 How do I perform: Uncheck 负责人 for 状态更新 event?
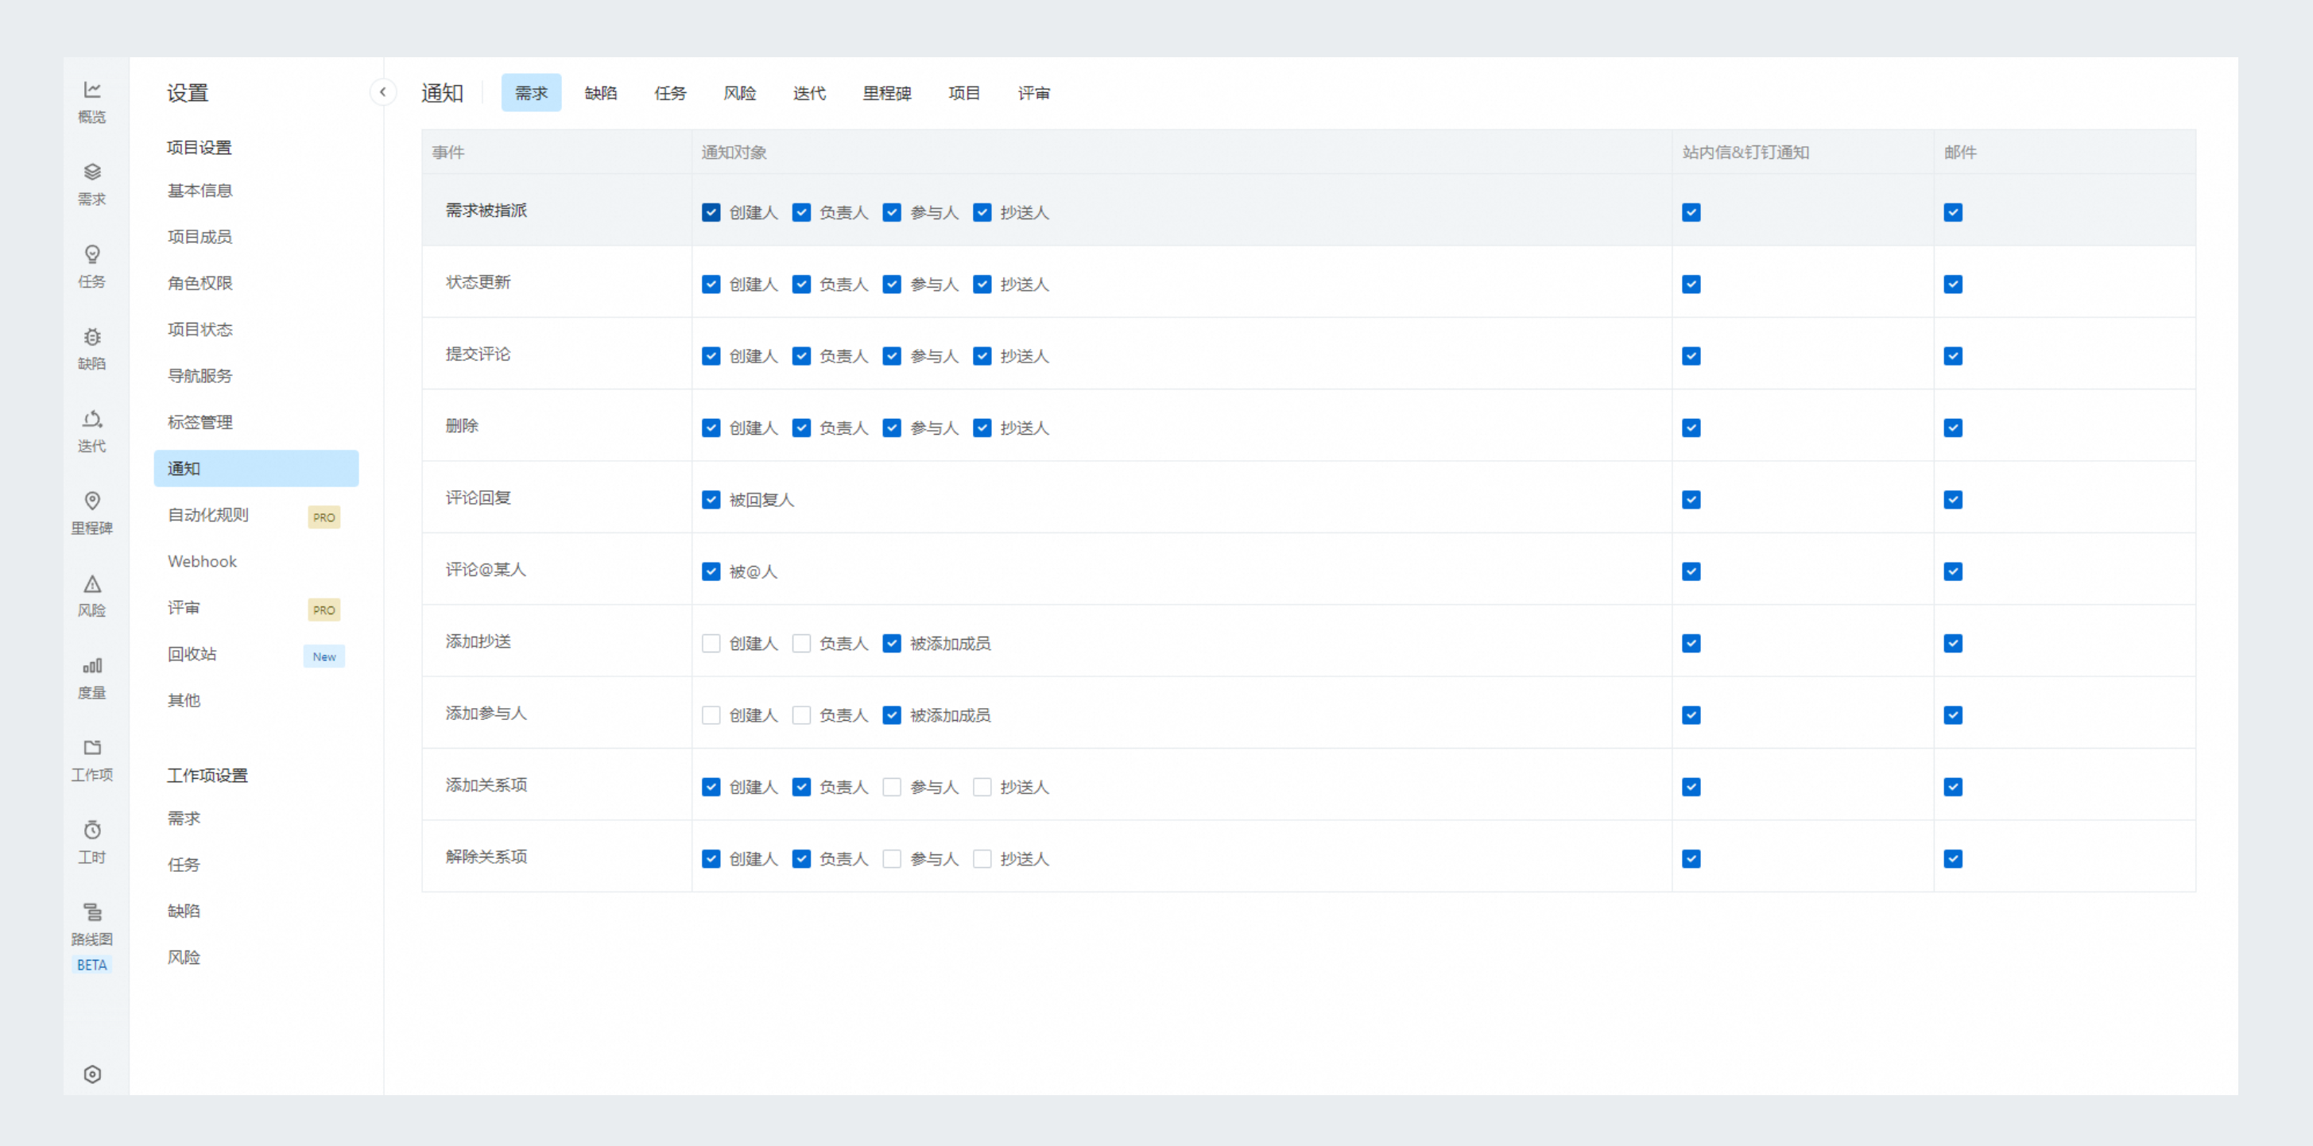tap(802, 285)
